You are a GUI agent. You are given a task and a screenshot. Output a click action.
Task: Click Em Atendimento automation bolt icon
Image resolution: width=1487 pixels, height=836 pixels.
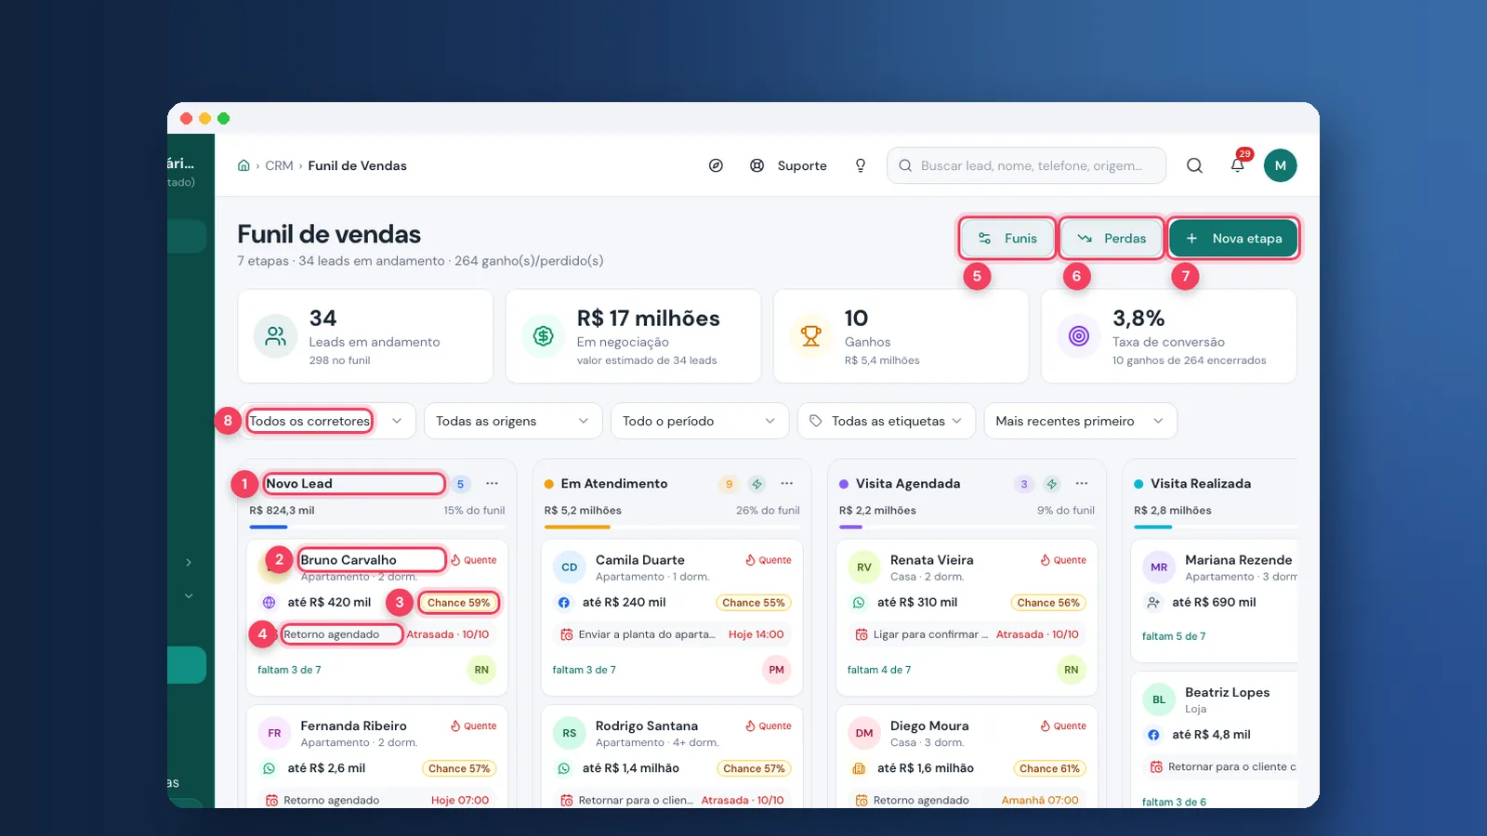[757, 484]
